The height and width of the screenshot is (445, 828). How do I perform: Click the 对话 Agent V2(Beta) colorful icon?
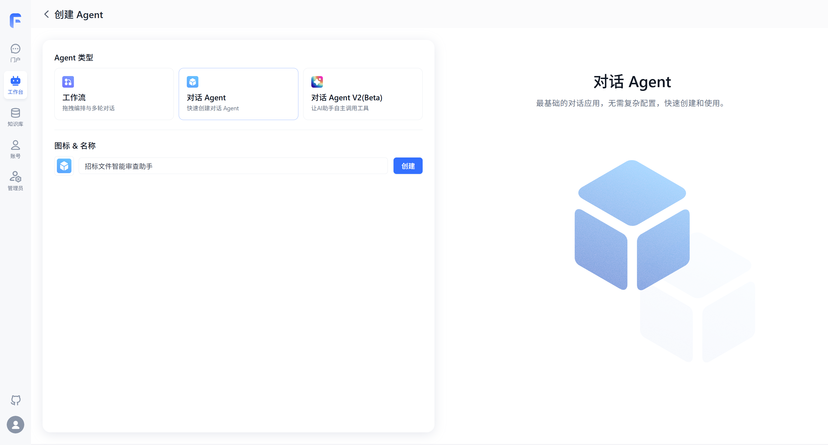point(317,82)
